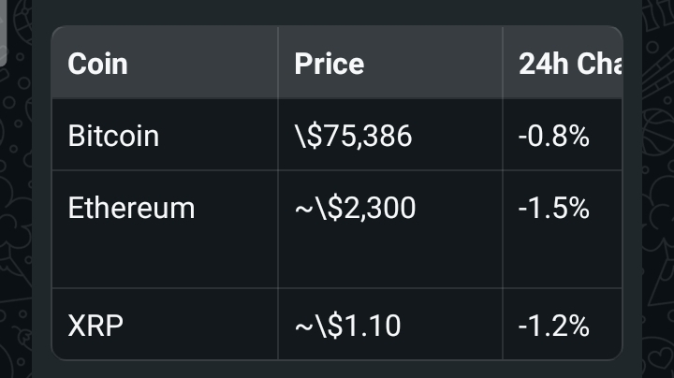Click the message bubble area above the table
The height and width of the screenshot is (378, 674).
pos(337,12)
